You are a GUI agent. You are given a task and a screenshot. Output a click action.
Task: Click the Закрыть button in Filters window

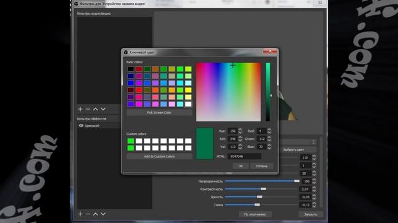(x=311, y=214)
